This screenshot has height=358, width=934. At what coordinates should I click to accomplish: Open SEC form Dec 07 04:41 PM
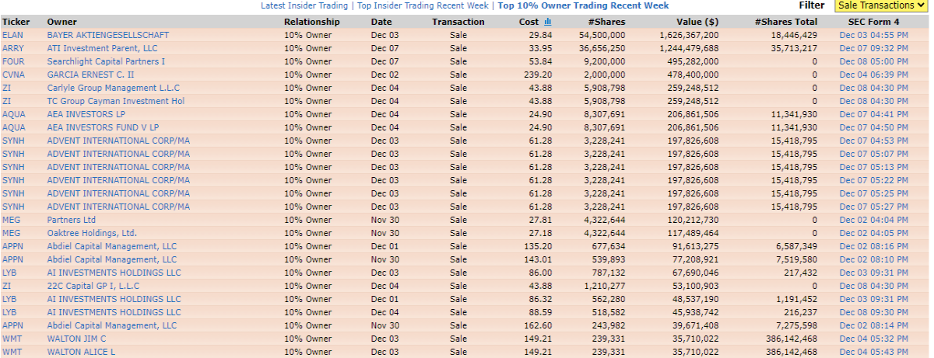point(873,114)
